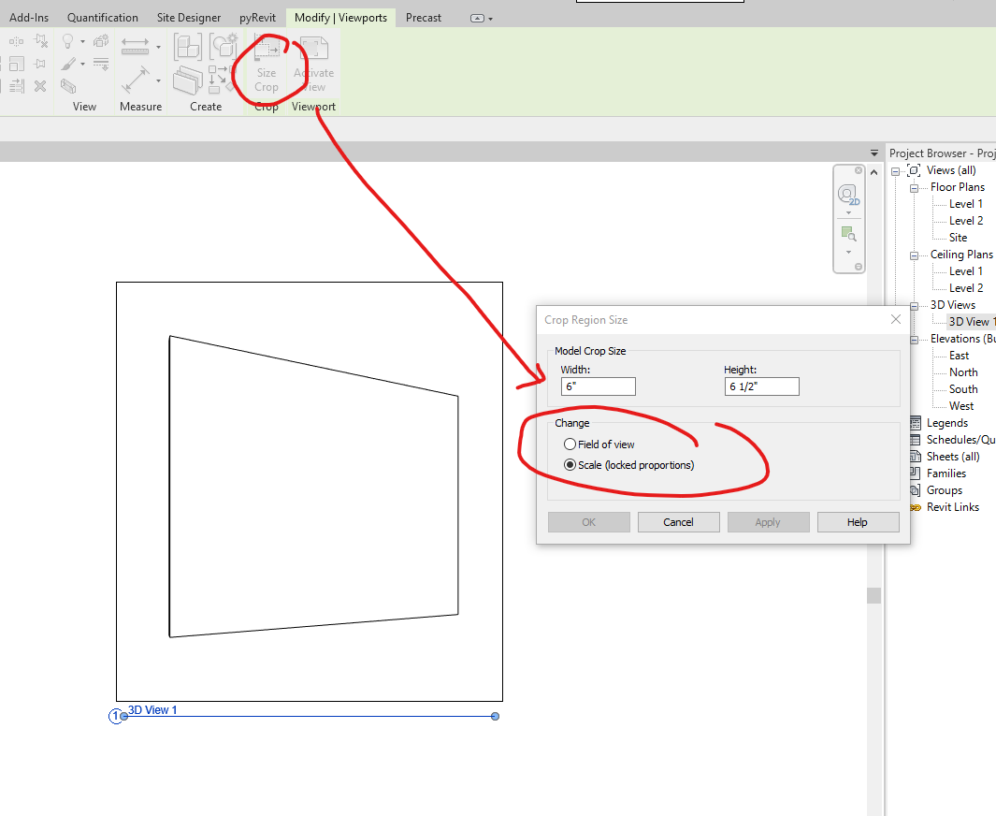Click the Unpin tool icon

[x=40, y=41]
